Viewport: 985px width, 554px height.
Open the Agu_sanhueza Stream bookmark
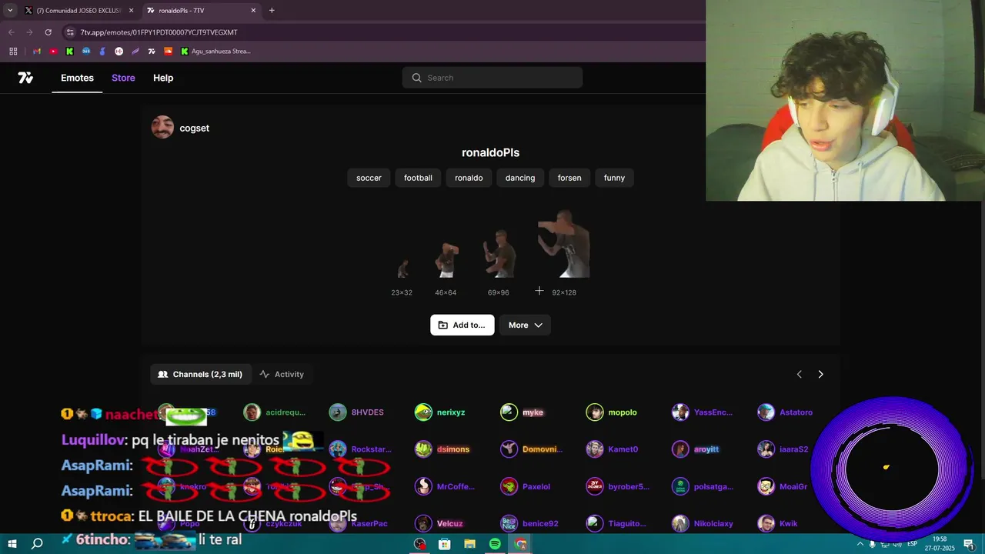click(215, 52)
